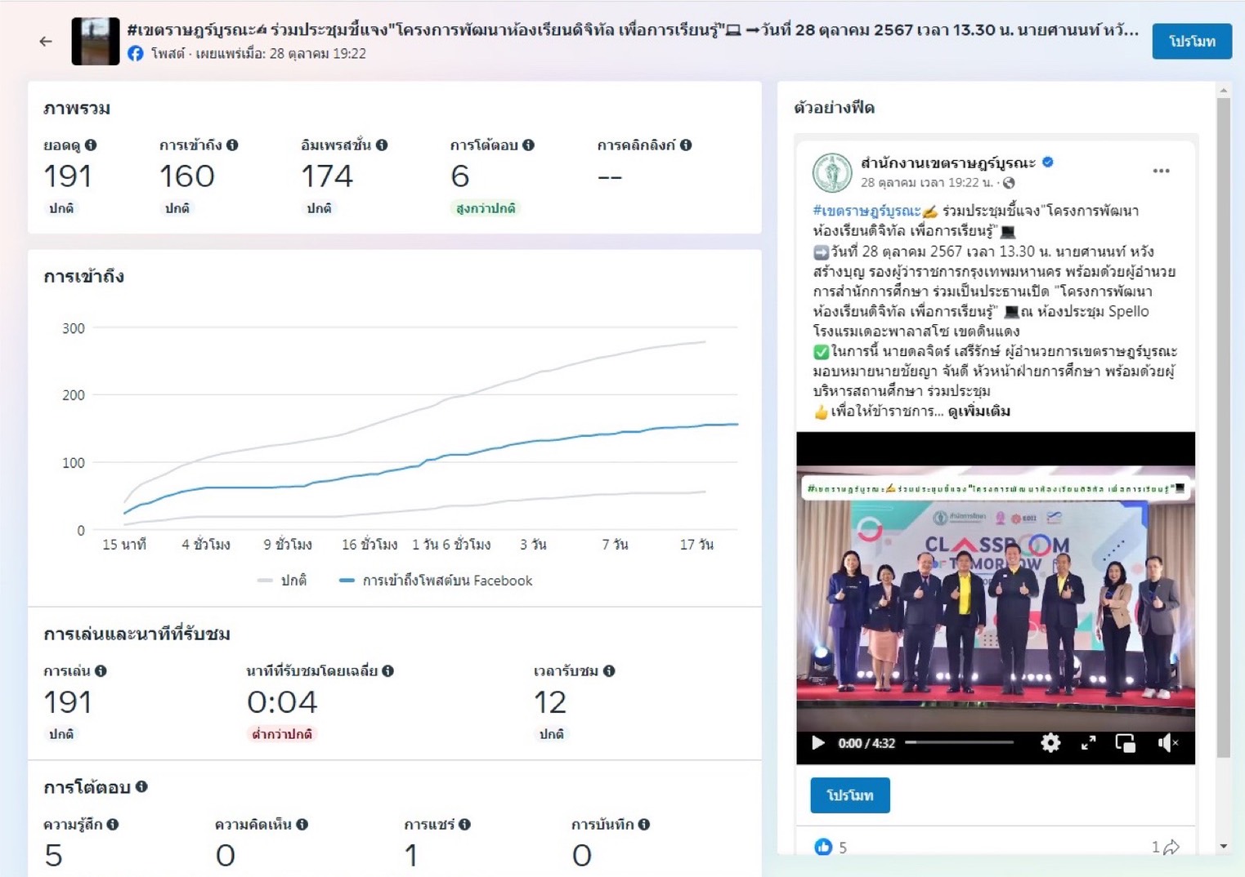
Task: Click the globe privacy icon under page name
Action: (x=1009, y=183)
